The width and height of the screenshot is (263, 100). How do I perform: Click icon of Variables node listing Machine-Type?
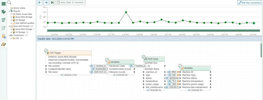182,68
